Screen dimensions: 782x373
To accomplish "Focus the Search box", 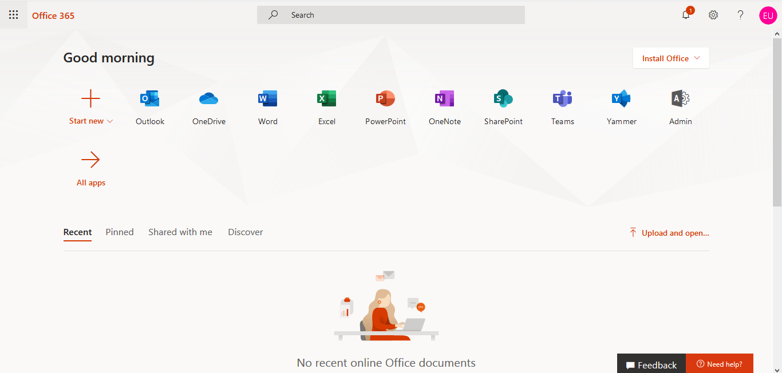I will click(x=391, y=15).
